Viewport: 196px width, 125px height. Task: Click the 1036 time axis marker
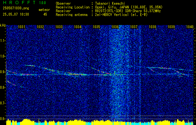[x=115, y=27]
